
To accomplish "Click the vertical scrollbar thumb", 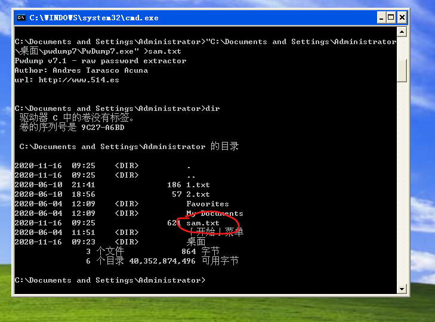I will 402,70.
